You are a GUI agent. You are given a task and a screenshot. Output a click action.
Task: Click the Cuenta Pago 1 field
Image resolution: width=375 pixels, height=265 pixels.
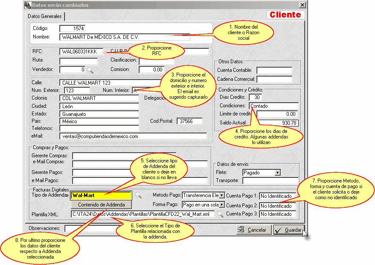pyautogui.click(x=278, y=196)
